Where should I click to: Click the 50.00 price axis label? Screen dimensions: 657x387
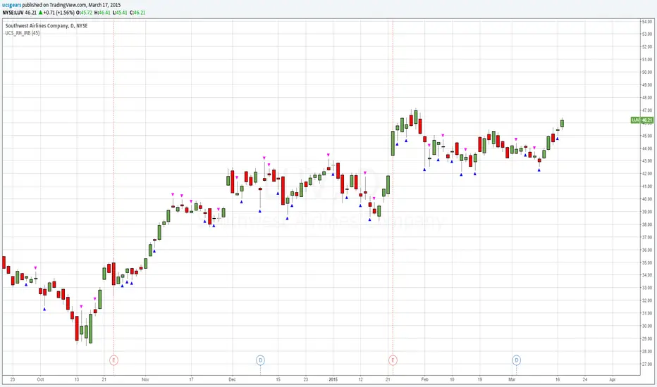click(x=647, y=72)
